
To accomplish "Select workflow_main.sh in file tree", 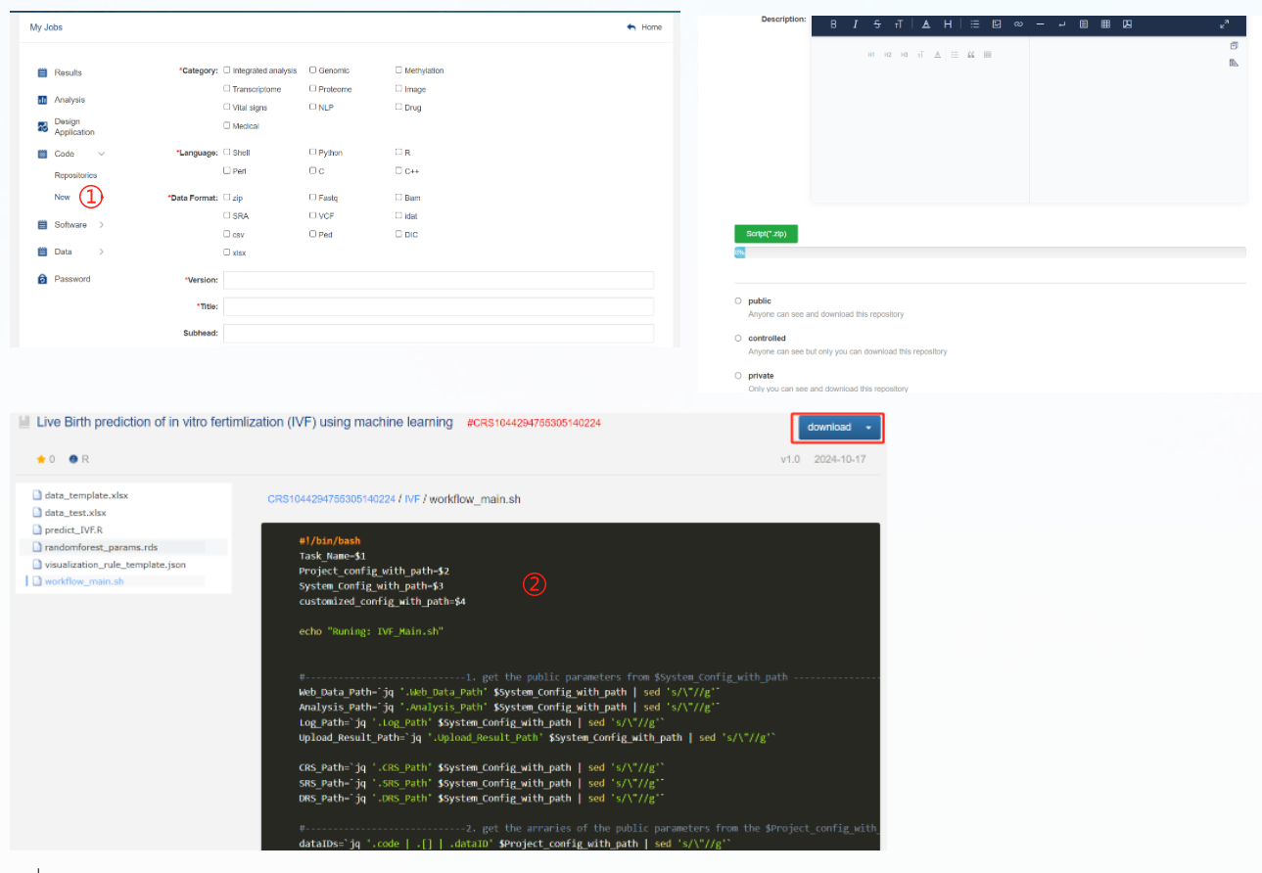I will click(84, 581).
